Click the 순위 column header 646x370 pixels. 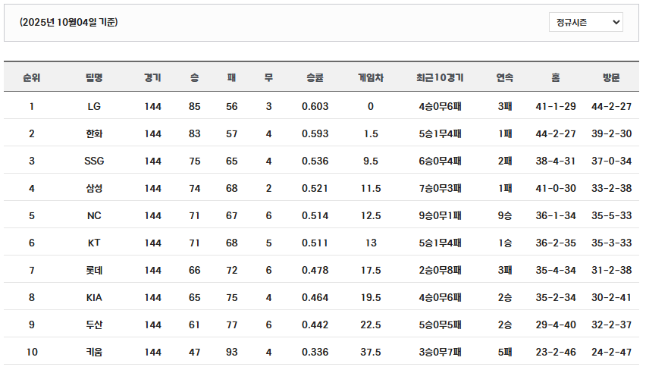point(32,77)
